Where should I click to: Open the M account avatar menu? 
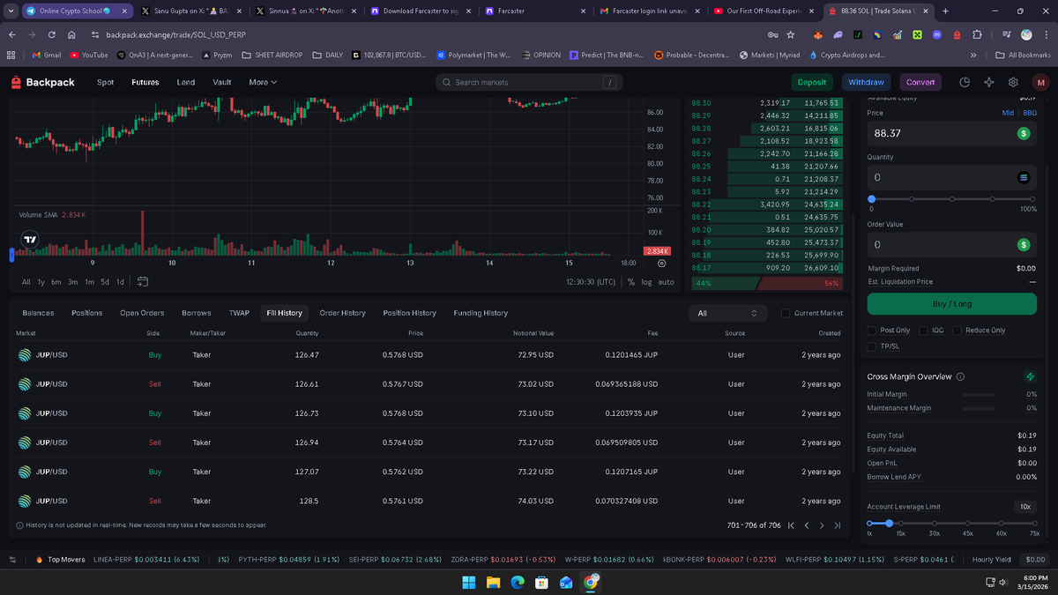1040,82
